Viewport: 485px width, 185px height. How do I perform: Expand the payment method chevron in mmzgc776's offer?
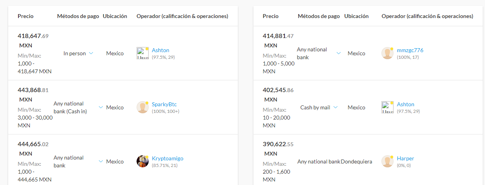(339, 53)
